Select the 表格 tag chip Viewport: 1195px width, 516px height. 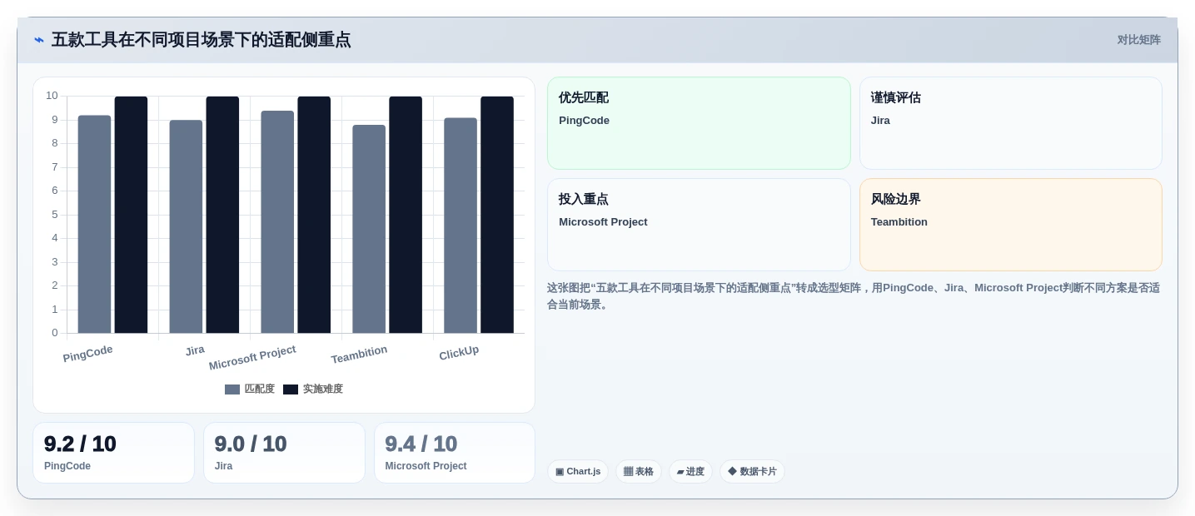pos(639,472)
